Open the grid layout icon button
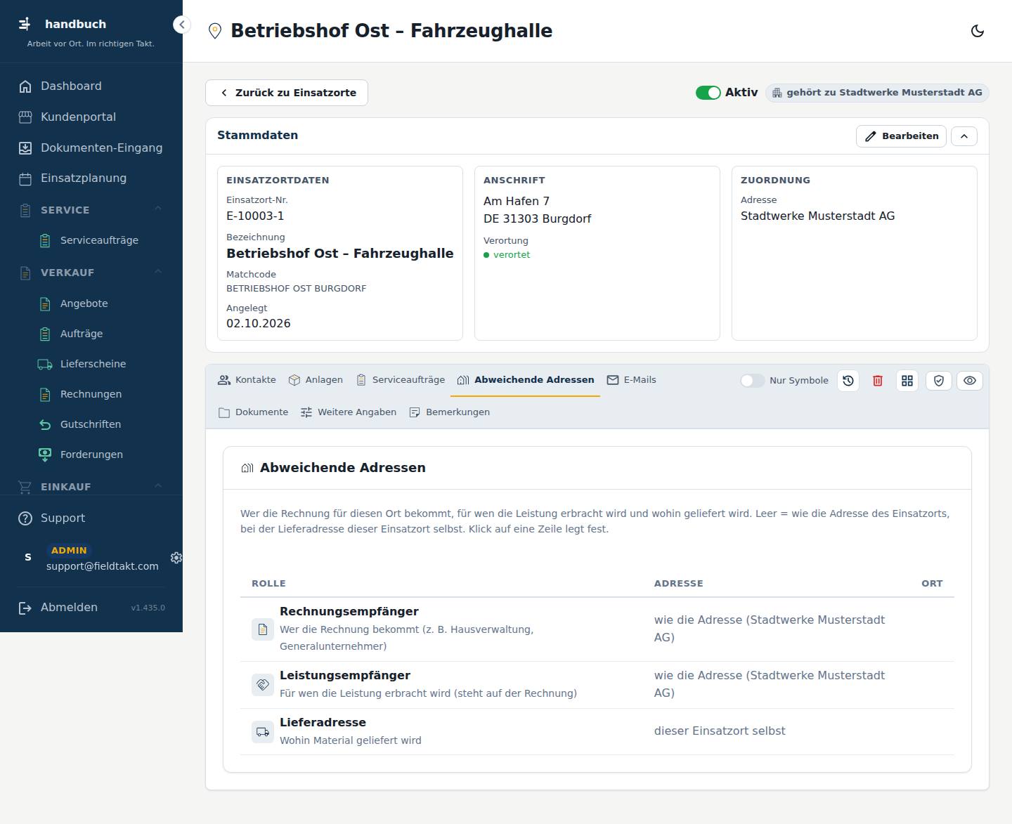The image size is (1012, 824). coord(907,381)
